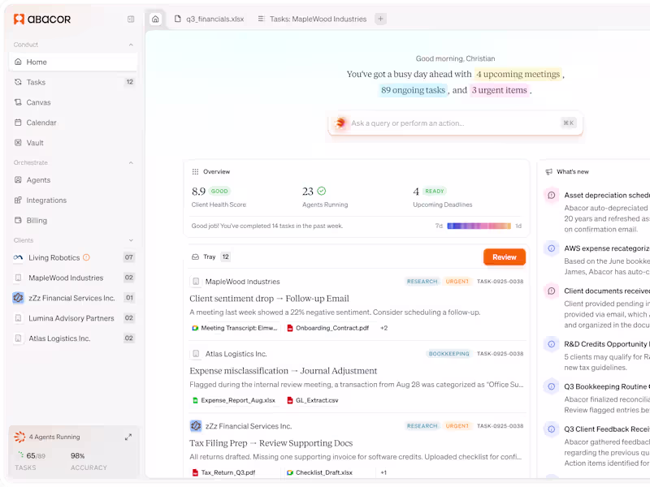Click 89 ongoing tasks highlight
The image size is (650, 487).
pyautogui.click(x=414, y=90)
